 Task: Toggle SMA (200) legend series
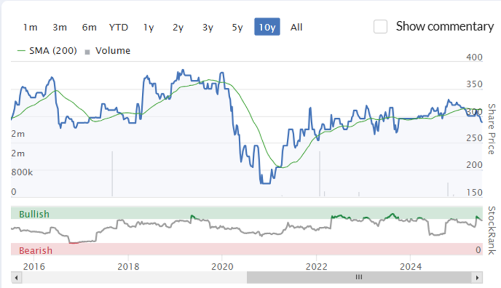47,51
